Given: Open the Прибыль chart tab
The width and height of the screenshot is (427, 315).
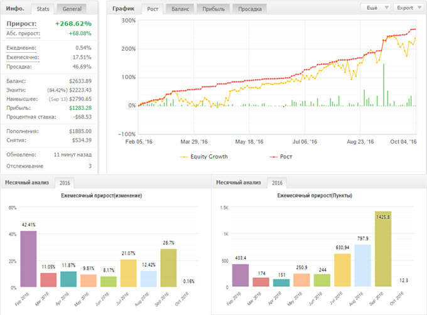Looking at the screenshot, I should 213,9.
